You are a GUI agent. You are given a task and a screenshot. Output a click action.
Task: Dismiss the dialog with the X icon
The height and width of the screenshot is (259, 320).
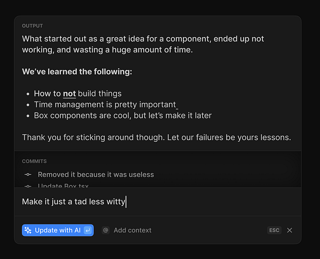click(290, 230)
